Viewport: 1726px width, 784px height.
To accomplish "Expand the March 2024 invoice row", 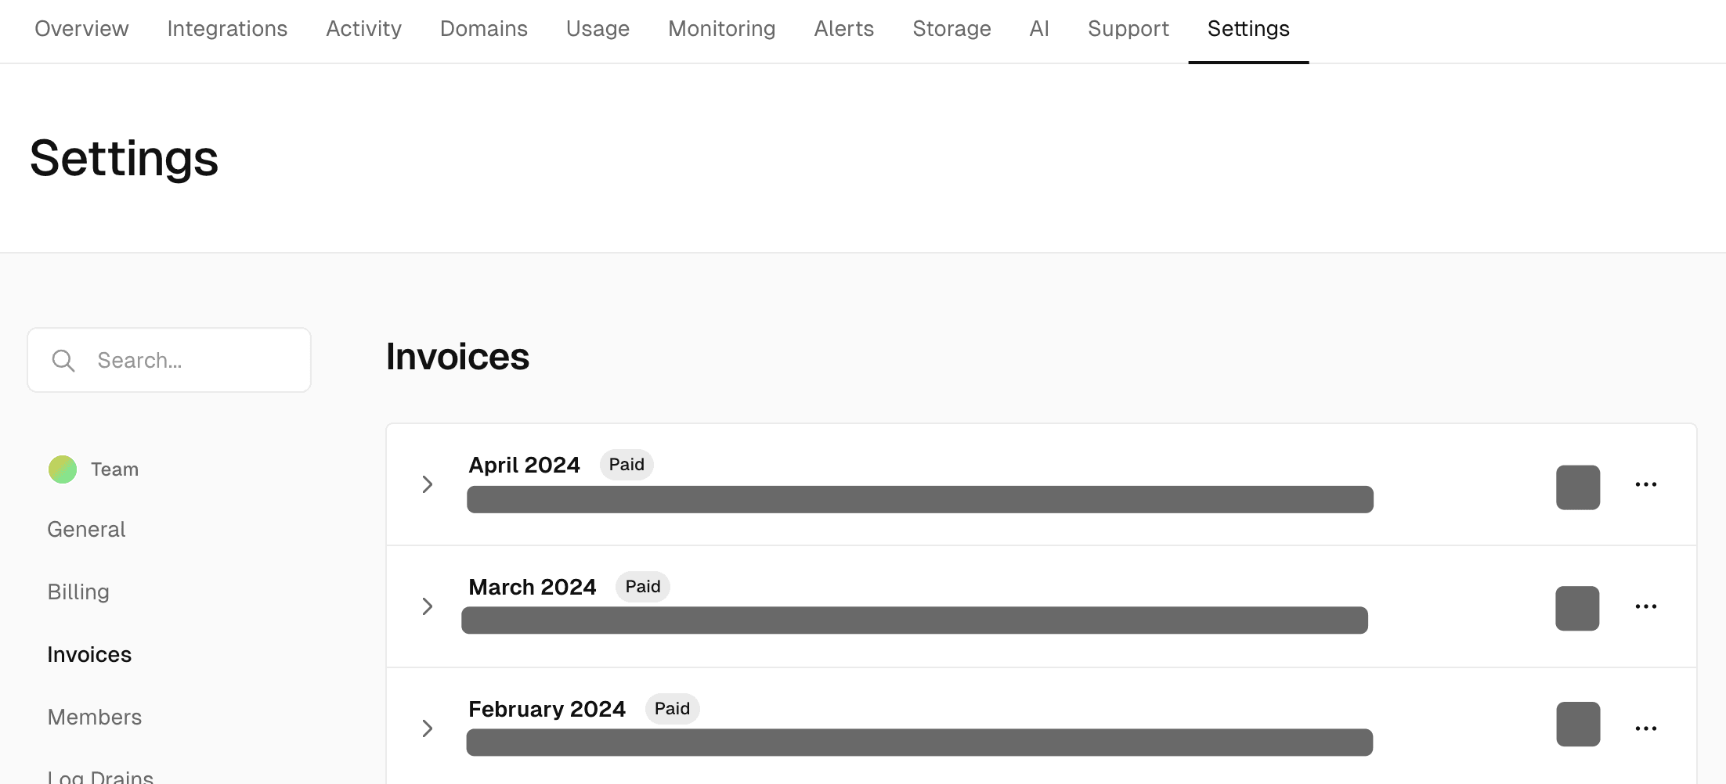I will coord(428,606).
